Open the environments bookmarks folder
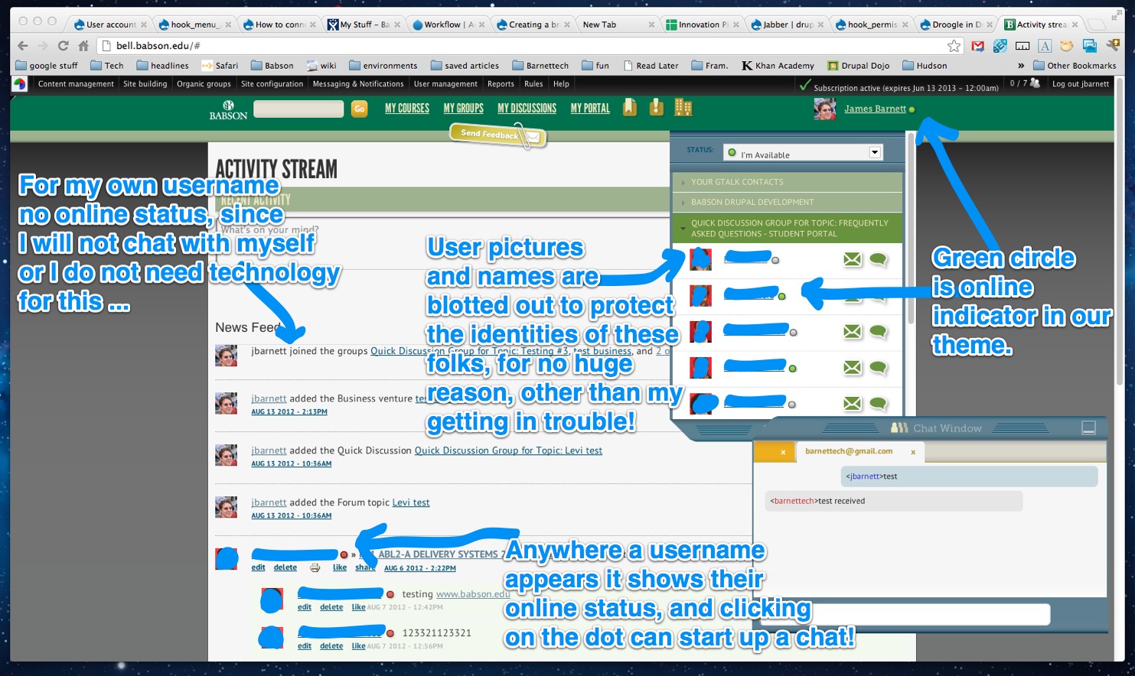 coord(383,66)
